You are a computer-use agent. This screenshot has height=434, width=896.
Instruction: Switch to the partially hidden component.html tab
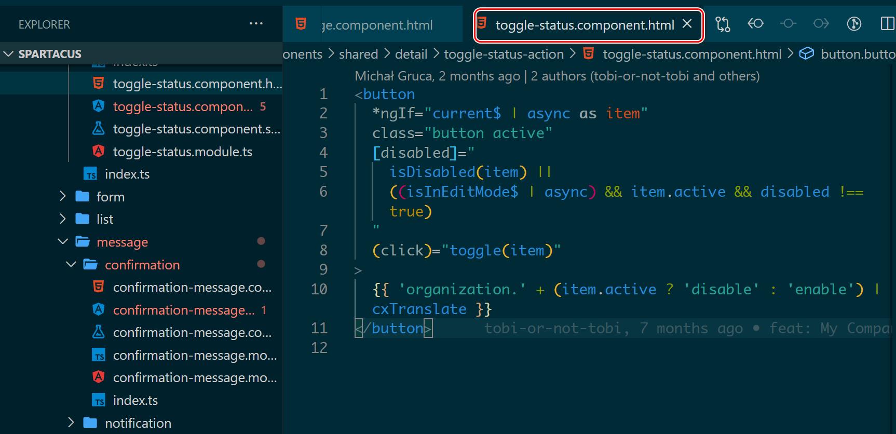(373, 25)
